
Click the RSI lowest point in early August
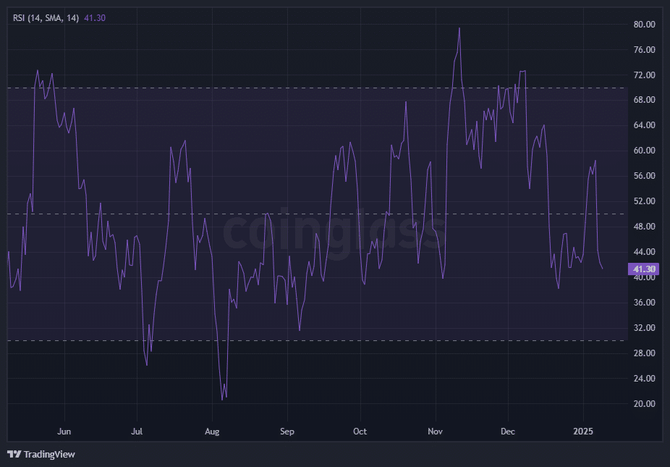222,400
